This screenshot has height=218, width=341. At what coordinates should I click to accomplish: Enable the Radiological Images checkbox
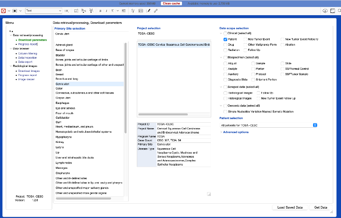click(226, 93)
